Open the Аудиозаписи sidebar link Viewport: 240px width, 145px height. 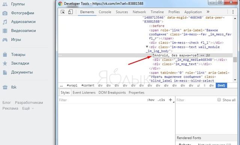pos(23,22)
